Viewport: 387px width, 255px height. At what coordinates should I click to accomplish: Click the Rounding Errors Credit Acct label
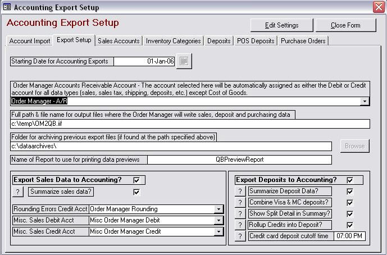coord(51,209)
